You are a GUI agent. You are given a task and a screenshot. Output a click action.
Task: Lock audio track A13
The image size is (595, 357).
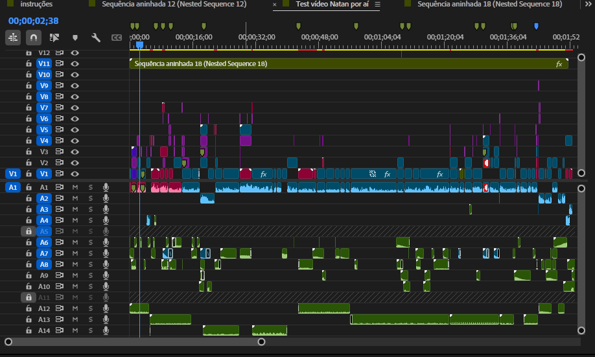pyautogui.click(x=29, y=319)
